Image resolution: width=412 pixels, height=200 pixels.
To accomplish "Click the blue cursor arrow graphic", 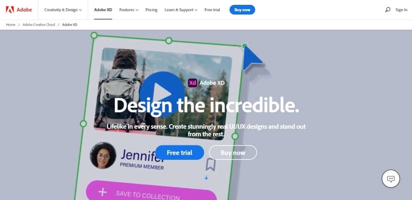I will pyautogui.click(x=252, y=58).
